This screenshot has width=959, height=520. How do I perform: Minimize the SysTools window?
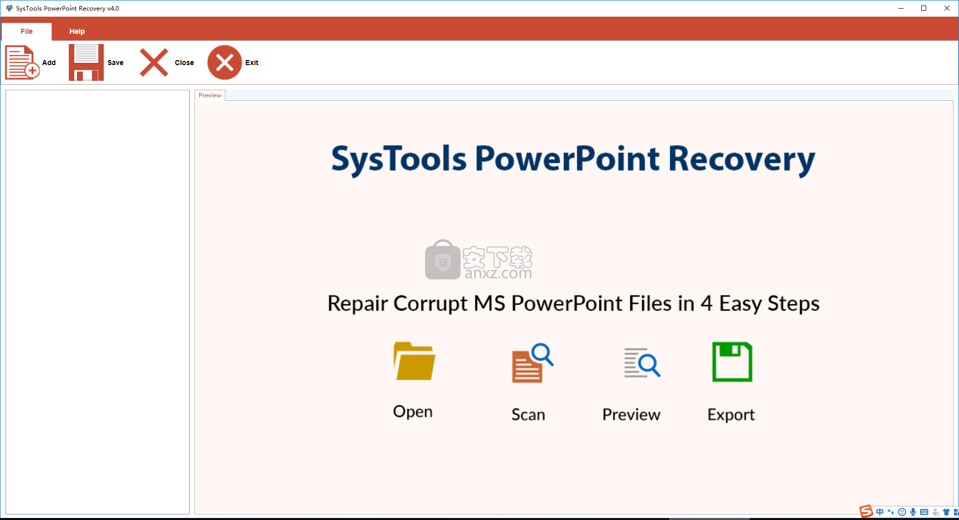point(901,8)
